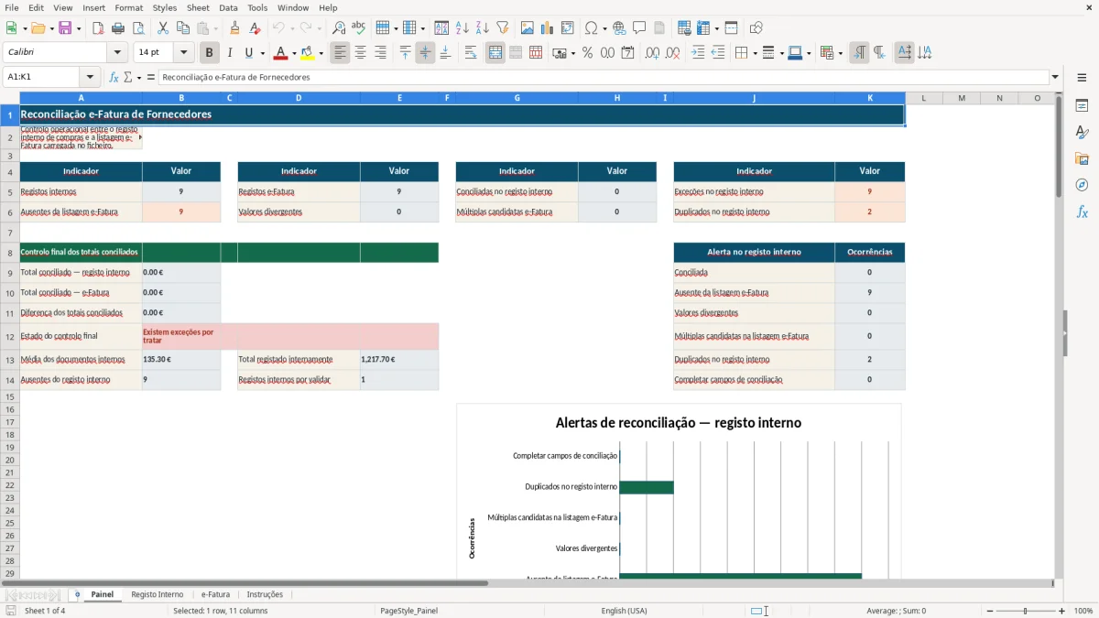Open the underline style dropdown arrow
The width and height of the screenshot is (1099, 618).
coord(262,53)
